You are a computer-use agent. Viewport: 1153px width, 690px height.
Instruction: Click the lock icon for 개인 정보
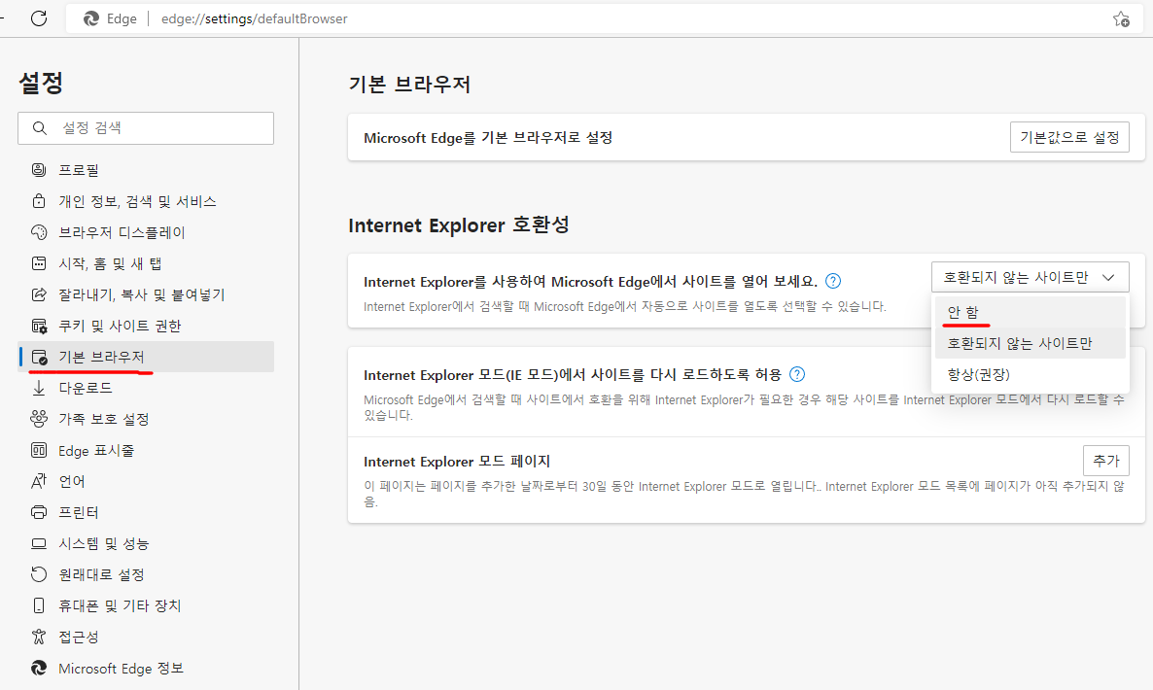39,200
